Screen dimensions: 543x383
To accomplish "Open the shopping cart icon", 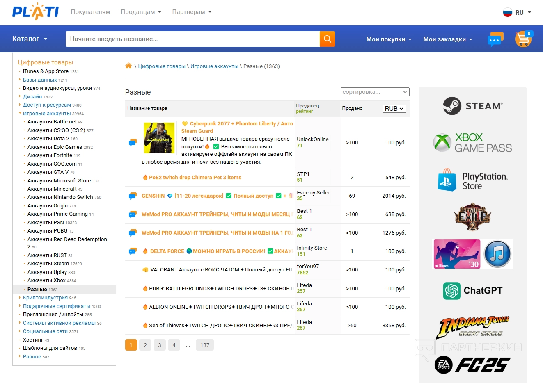I will (523, 39).
